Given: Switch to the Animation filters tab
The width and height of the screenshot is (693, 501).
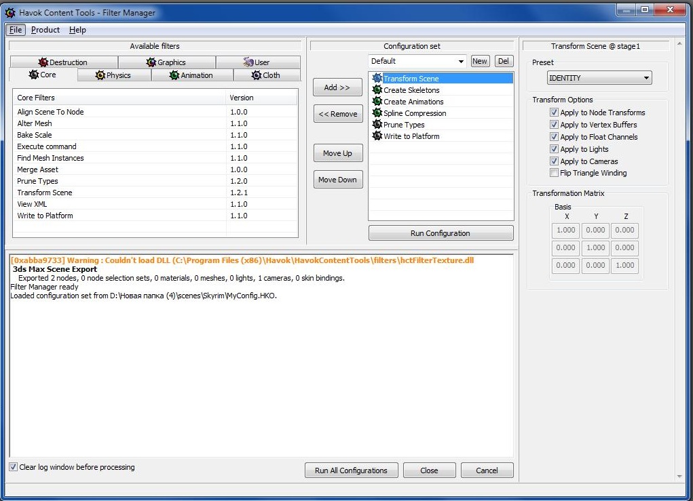Looking at the screenshot, I should coord(192,75).
